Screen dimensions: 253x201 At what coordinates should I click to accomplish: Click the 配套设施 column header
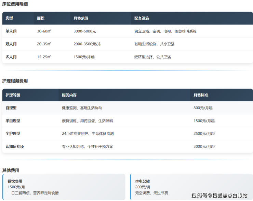[142, 18]
